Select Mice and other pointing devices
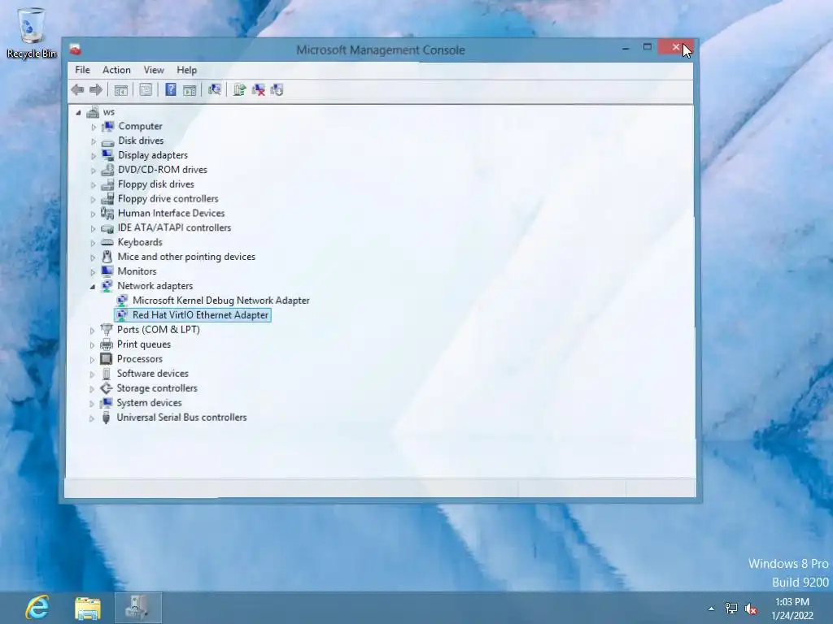 coord(186,257)
